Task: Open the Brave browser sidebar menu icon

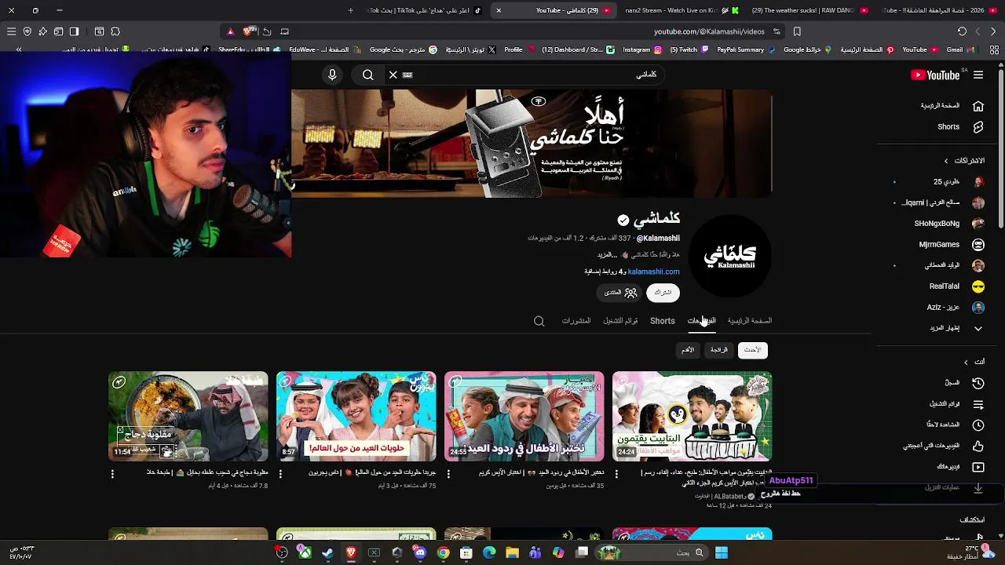Action: click(74, 31)
